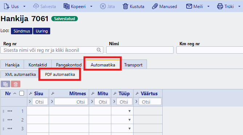Sort by the Mitu column header
This screenshot has height=135, width=243.
[103, 93]
